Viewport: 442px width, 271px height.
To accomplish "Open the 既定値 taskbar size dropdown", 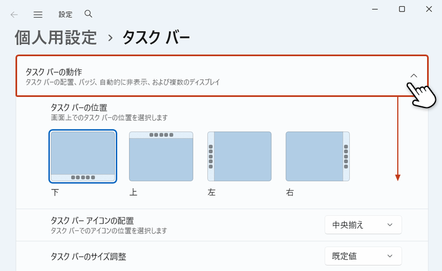I will [x=363, y=256].
